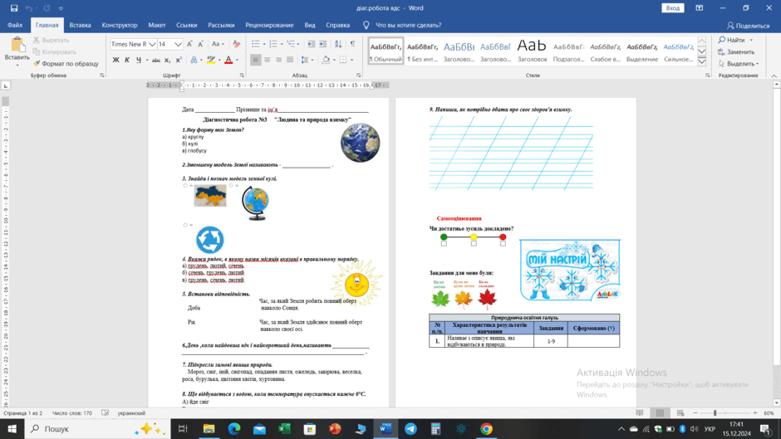781x439 pixels.
Task: Click the Заменить button
Action: click(x=736, y=51)
